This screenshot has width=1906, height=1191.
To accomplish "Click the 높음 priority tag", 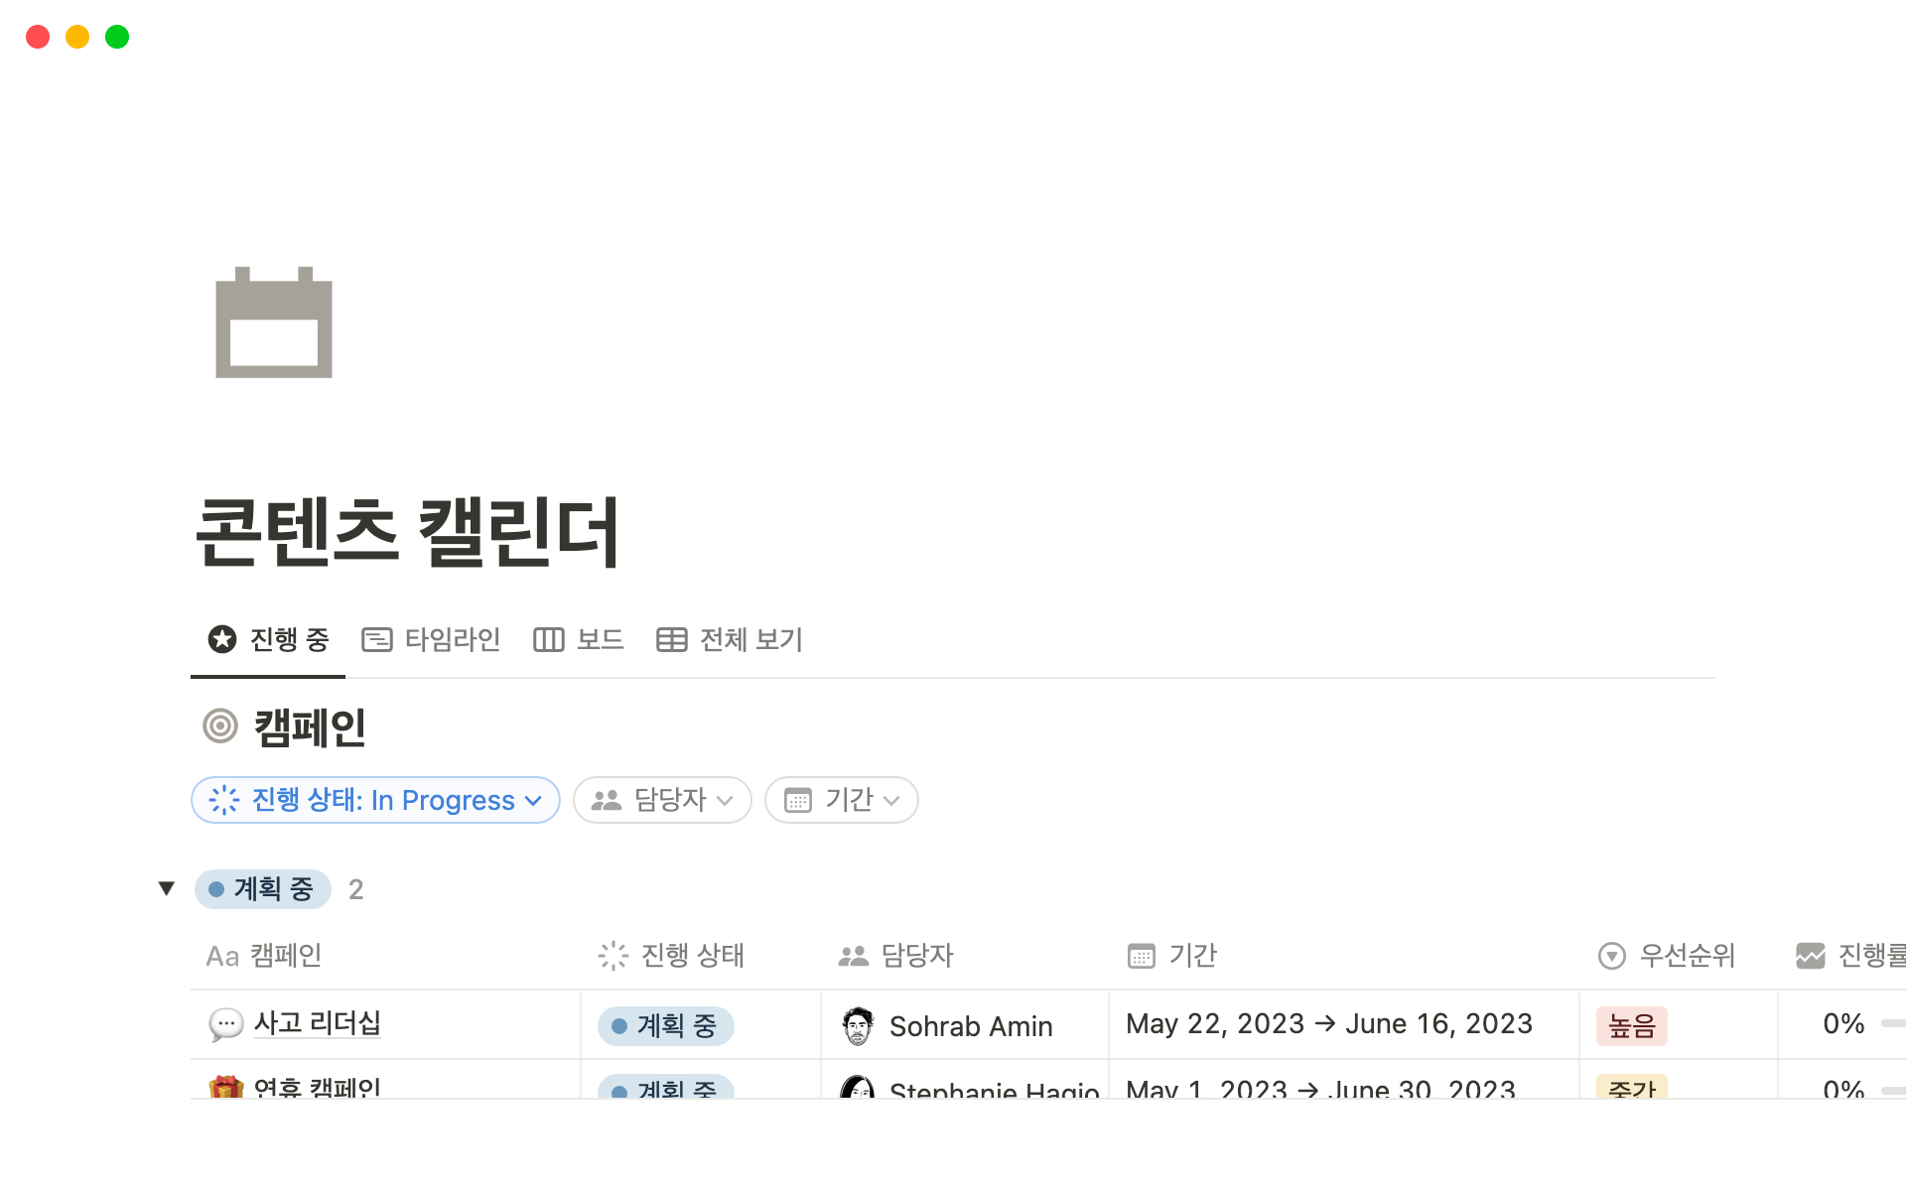I will (x=1631, y=1025).
